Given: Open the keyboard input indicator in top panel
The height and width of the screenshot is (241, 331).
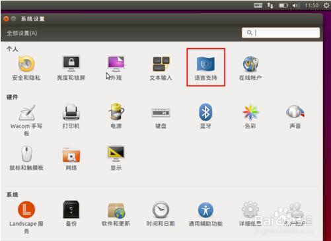Looking at the screenshot, I should [x=258, y=5].
